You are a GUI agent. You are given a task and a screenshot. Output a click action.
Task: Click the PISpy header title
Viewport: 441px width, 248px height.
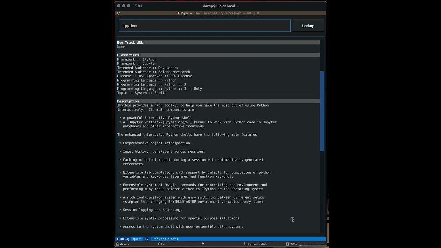tap(218, 13)
